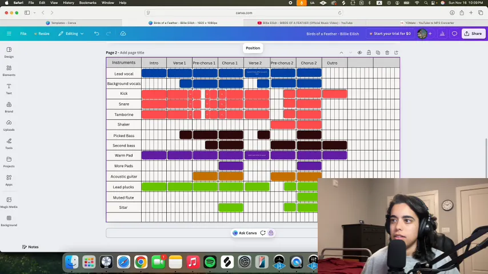The width and height of the screenshot is (488, 274).
Task: Delete page 2 with the trash icon
Action: pyautogui.click(x=387, y=53)
